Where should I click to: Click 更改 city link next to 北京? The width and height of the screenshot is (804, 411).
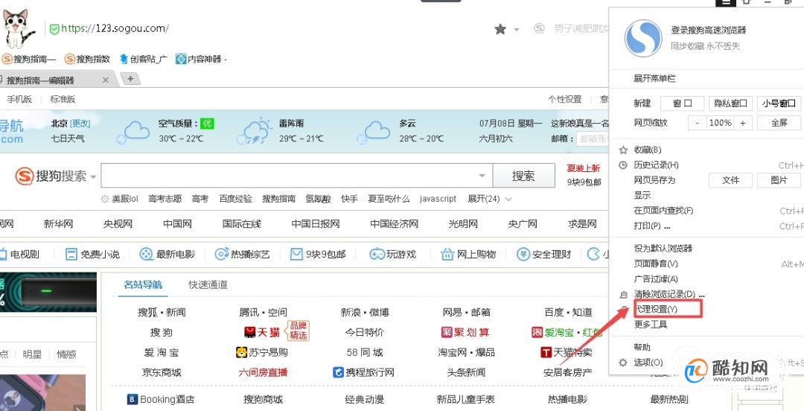point(80,124)
